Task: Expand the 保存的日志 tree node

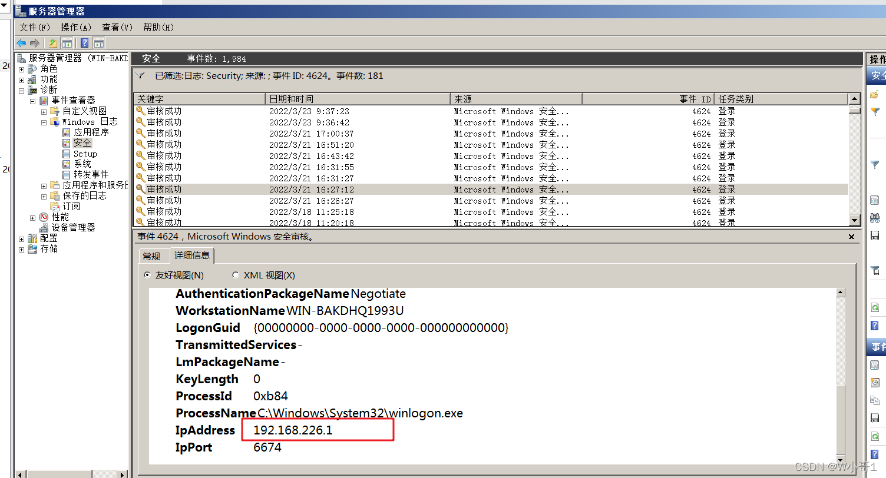Action: pyautogui.click(x=44, y=196)
